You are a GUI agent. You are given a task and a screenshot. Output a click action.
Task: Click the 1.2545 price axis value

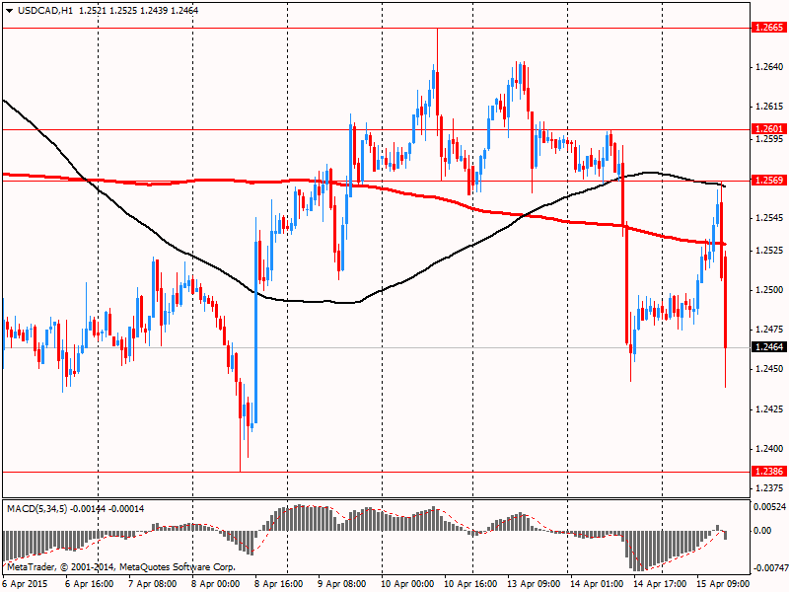point(769,218)
